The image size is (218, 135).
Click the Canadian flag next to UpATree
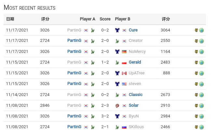coord(124,73)
